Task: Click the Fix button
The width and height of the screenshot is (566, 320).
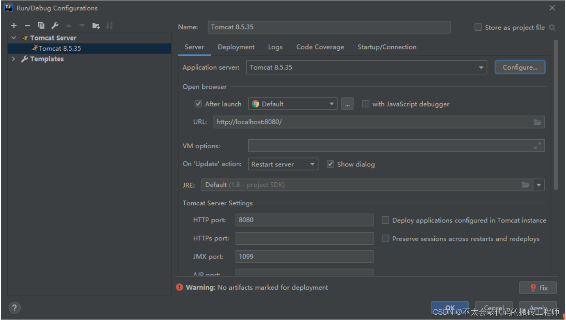Action: [x=538, y=288]
